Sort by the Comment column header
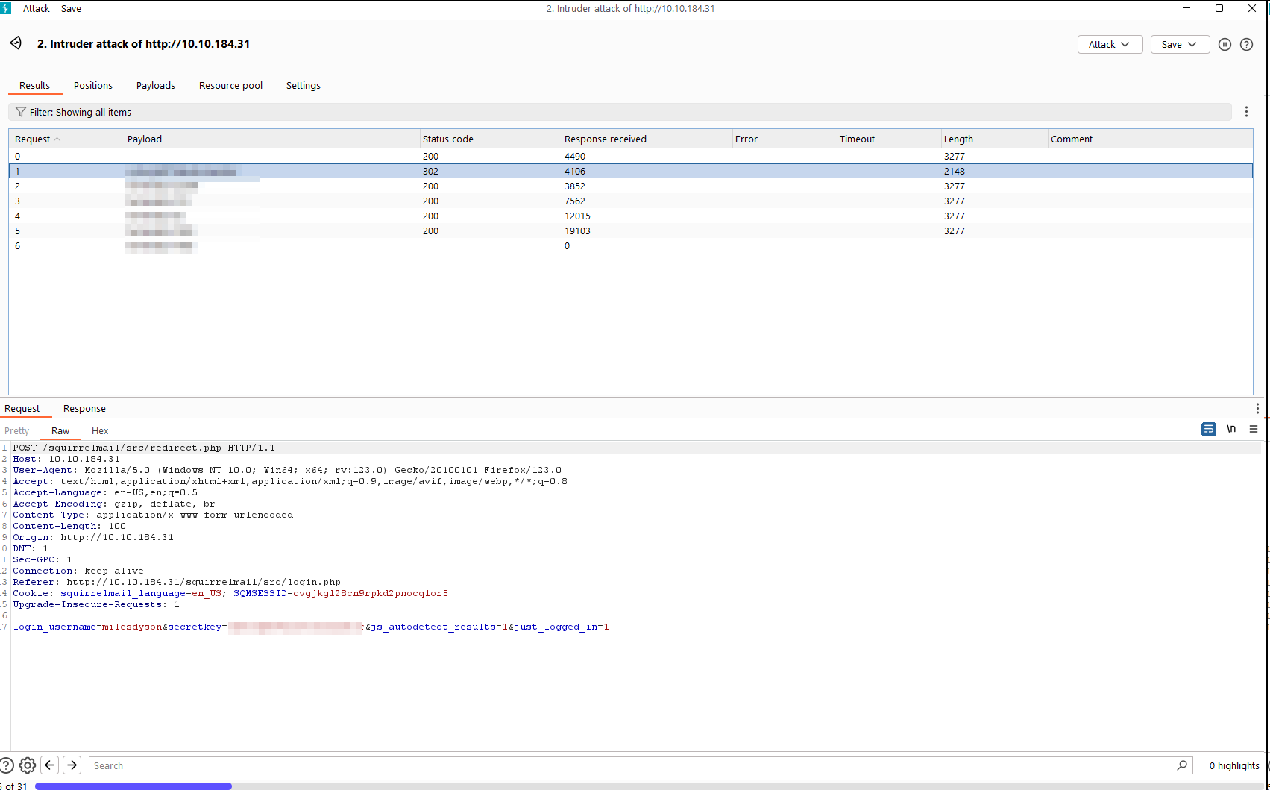The image size is (1270, 790). (x=1150, y=139)
